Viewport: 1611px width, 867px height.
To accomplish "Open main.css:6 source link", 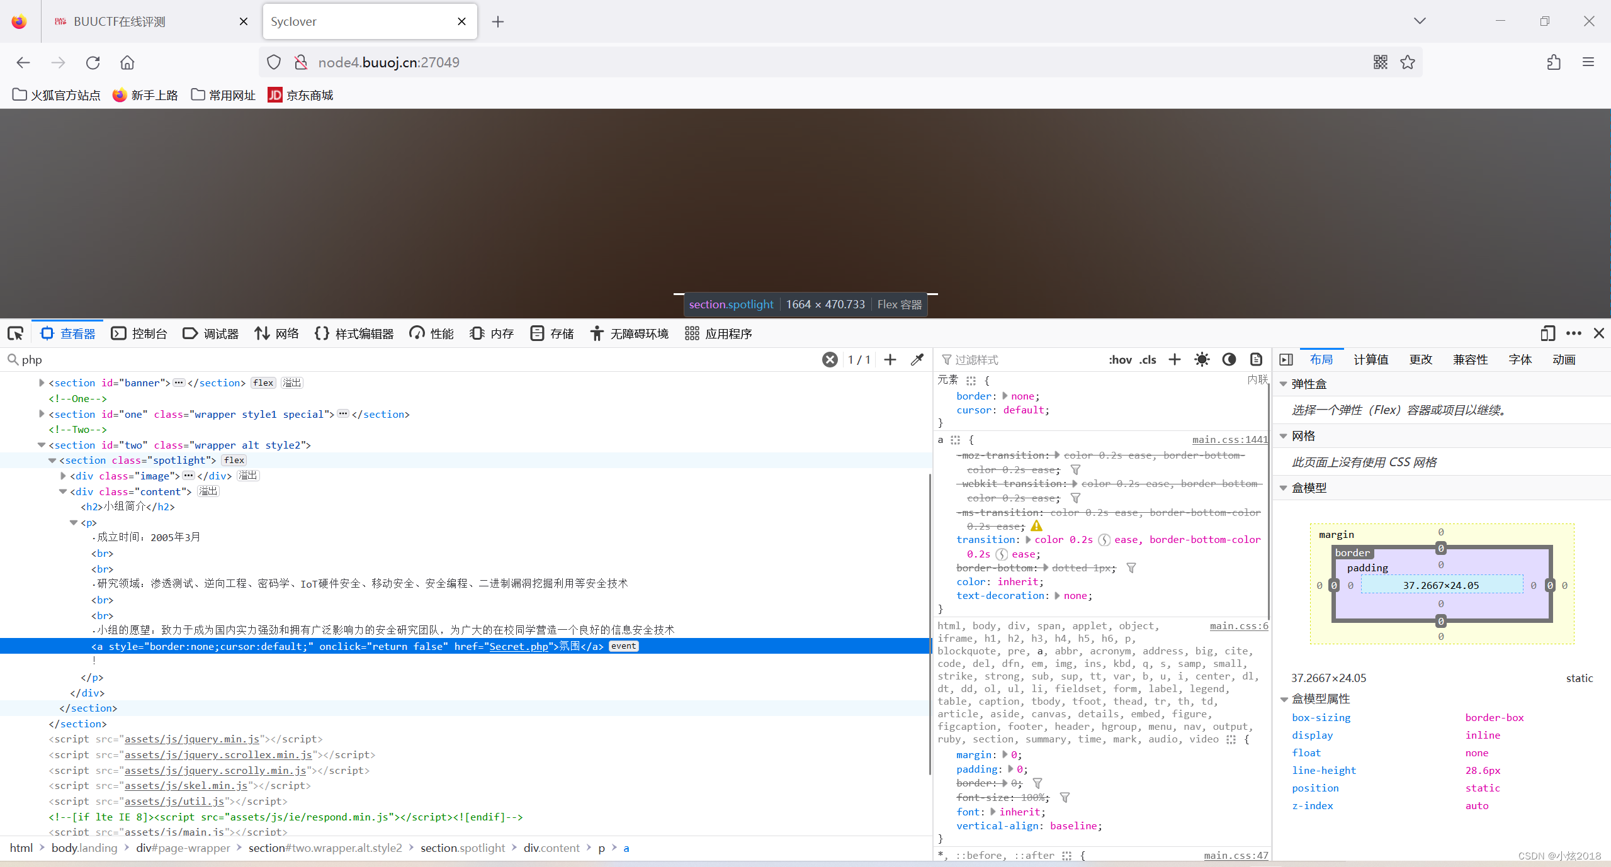I will click(1239, 626).
